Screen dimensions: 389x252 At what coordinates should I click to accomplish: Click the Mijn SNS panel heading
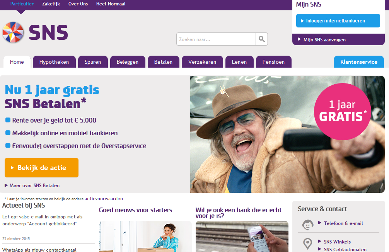(309, 5)
